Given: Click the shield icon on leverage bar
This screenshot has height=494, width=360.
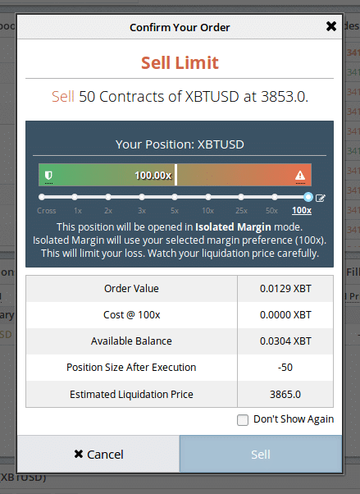Looking at the screenshot, I should pos(48,175).
